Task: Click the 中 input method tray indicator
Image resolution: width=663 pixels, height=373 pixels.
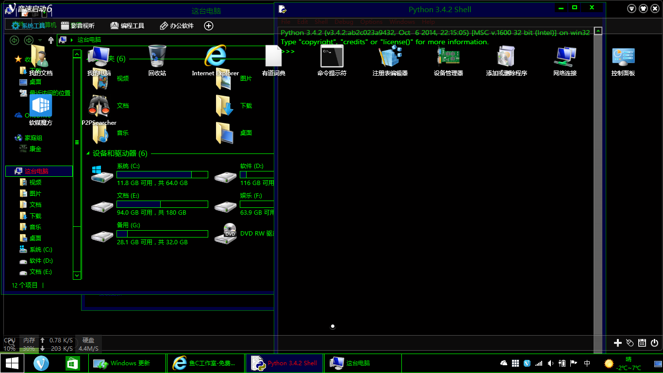Action: [x=587, y=363]
